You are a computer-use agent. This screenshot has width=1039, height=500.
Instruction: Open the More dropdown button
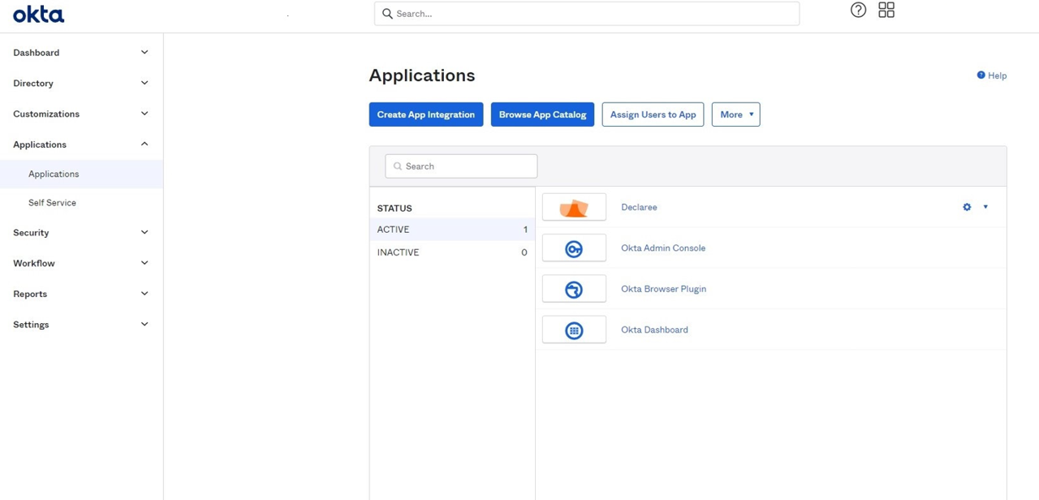point(735,114)
